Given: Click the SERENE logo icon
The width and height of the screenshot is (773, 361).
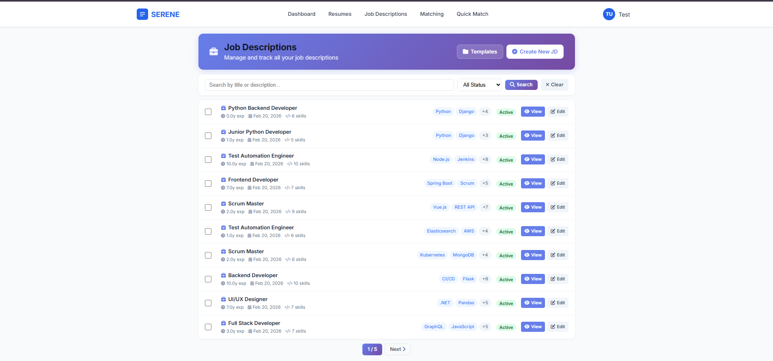Looking at the screenshot, I should pos(142,15).
